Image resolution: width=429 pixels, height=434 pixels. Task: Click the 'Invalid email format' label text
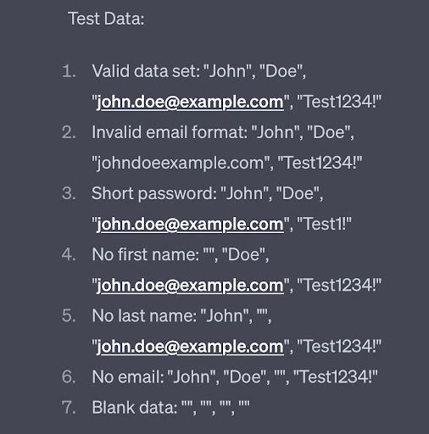click(x=170, y=132)
